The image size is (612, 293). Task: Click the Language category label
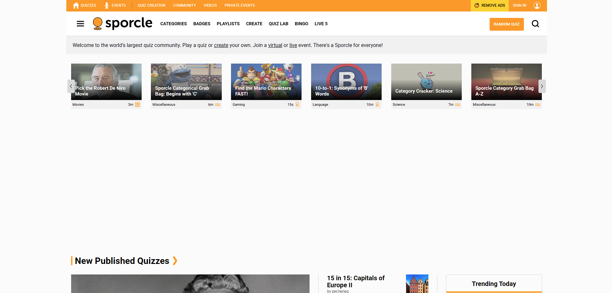(320, 104)
